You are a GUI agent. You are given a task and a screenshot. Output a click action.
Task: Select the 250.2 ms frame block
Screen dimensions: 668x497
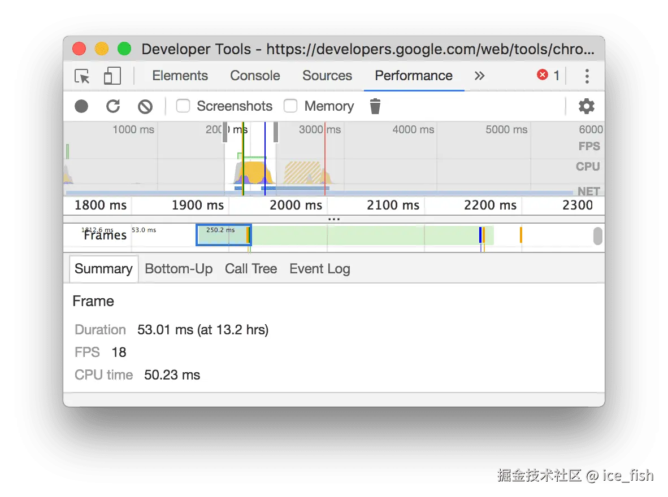coord(223,235)
